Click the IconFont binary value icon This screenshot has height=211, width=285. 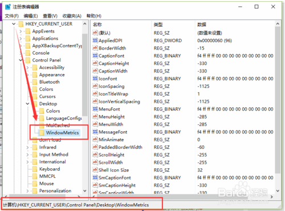(x=95, y=78)
